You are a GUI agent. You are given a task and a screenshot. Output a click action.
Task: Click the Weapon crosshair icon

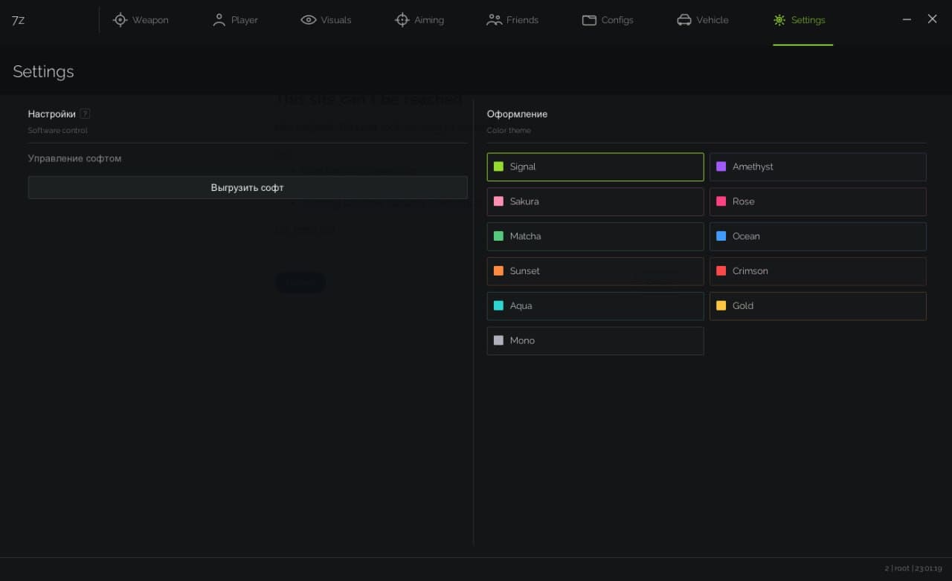point(120,20)
